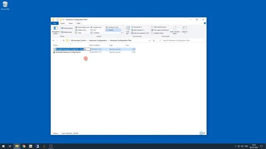This screenshot has width=266, height=149.
Task: Collapse the ribbon with the chevron
Action: (x=202, y=23)
